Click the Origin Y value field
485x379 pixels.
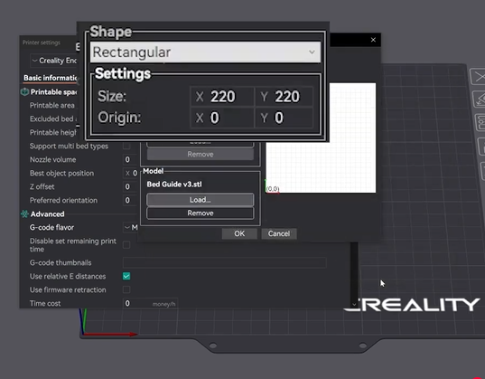[x=284, y=118]
